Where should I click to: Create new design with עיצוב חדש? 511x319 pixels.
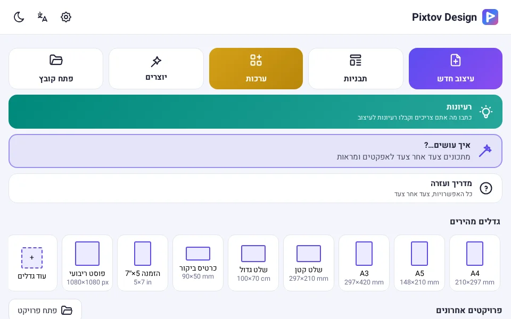[x=455, y=69]
